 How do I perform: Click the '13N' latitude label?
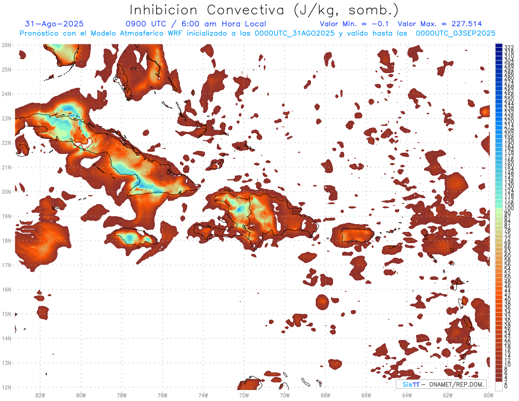tap(6, 363)
